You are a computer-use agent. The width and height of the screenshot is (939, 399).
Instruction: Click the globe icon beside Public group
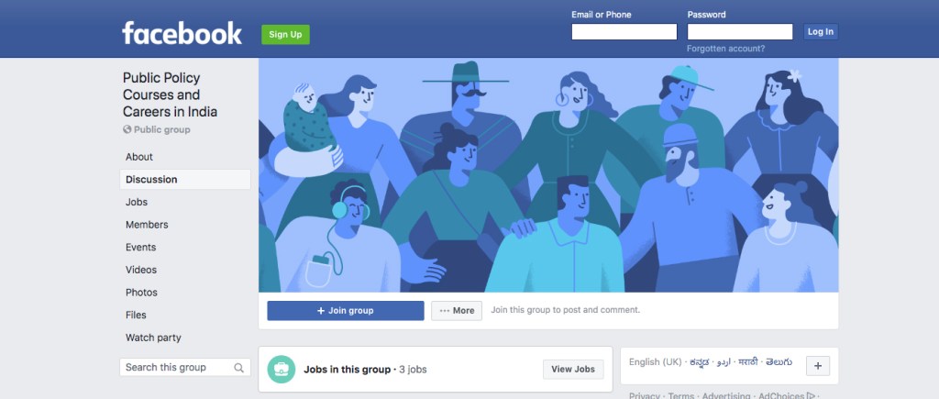[127, 129]
